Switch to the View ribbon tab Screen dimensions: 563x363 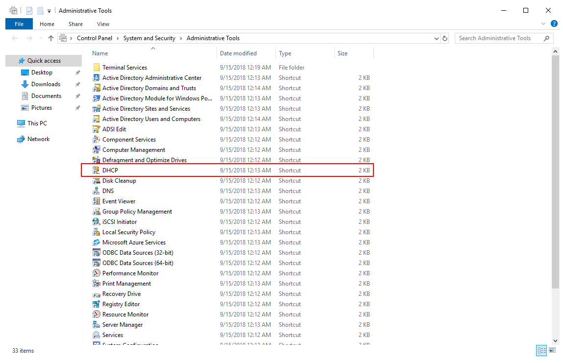[103, 24]
